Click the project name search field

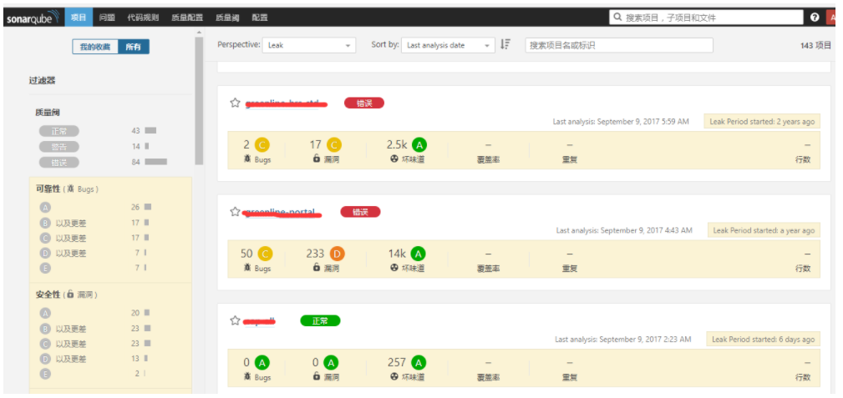click(618, 45)
